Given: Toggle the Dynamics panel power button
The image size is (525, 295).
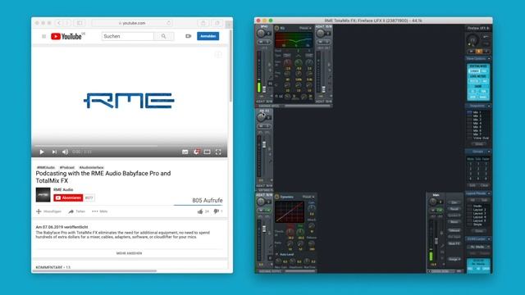Looking at the screenshot, I should (x=277, y=197).
